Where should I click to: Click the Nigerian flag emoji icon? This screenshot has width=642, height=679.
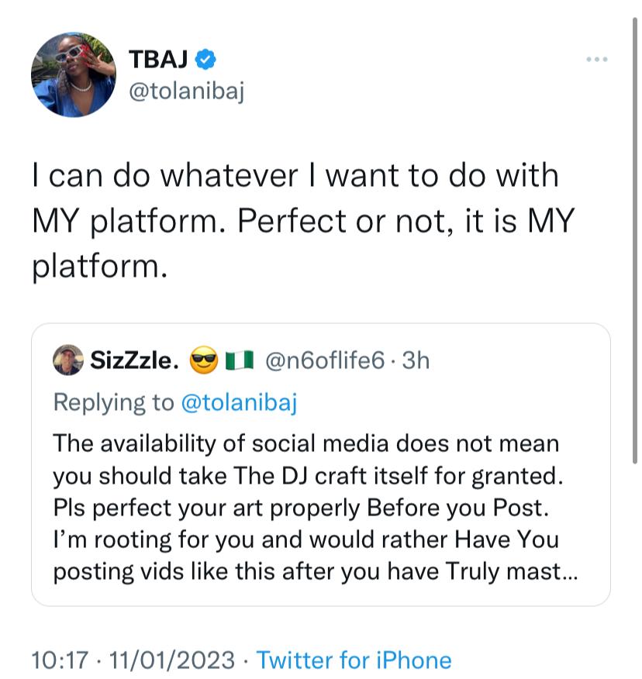(239, 360)
